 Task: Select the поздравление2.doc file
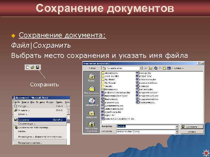click(x=147, y=99)
